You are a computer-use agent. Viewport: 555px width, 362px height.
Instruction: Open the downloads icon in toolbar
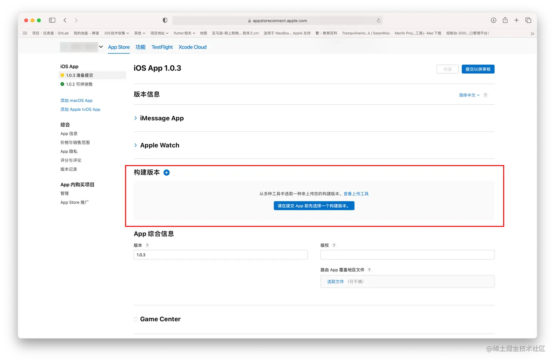point(493,20)
